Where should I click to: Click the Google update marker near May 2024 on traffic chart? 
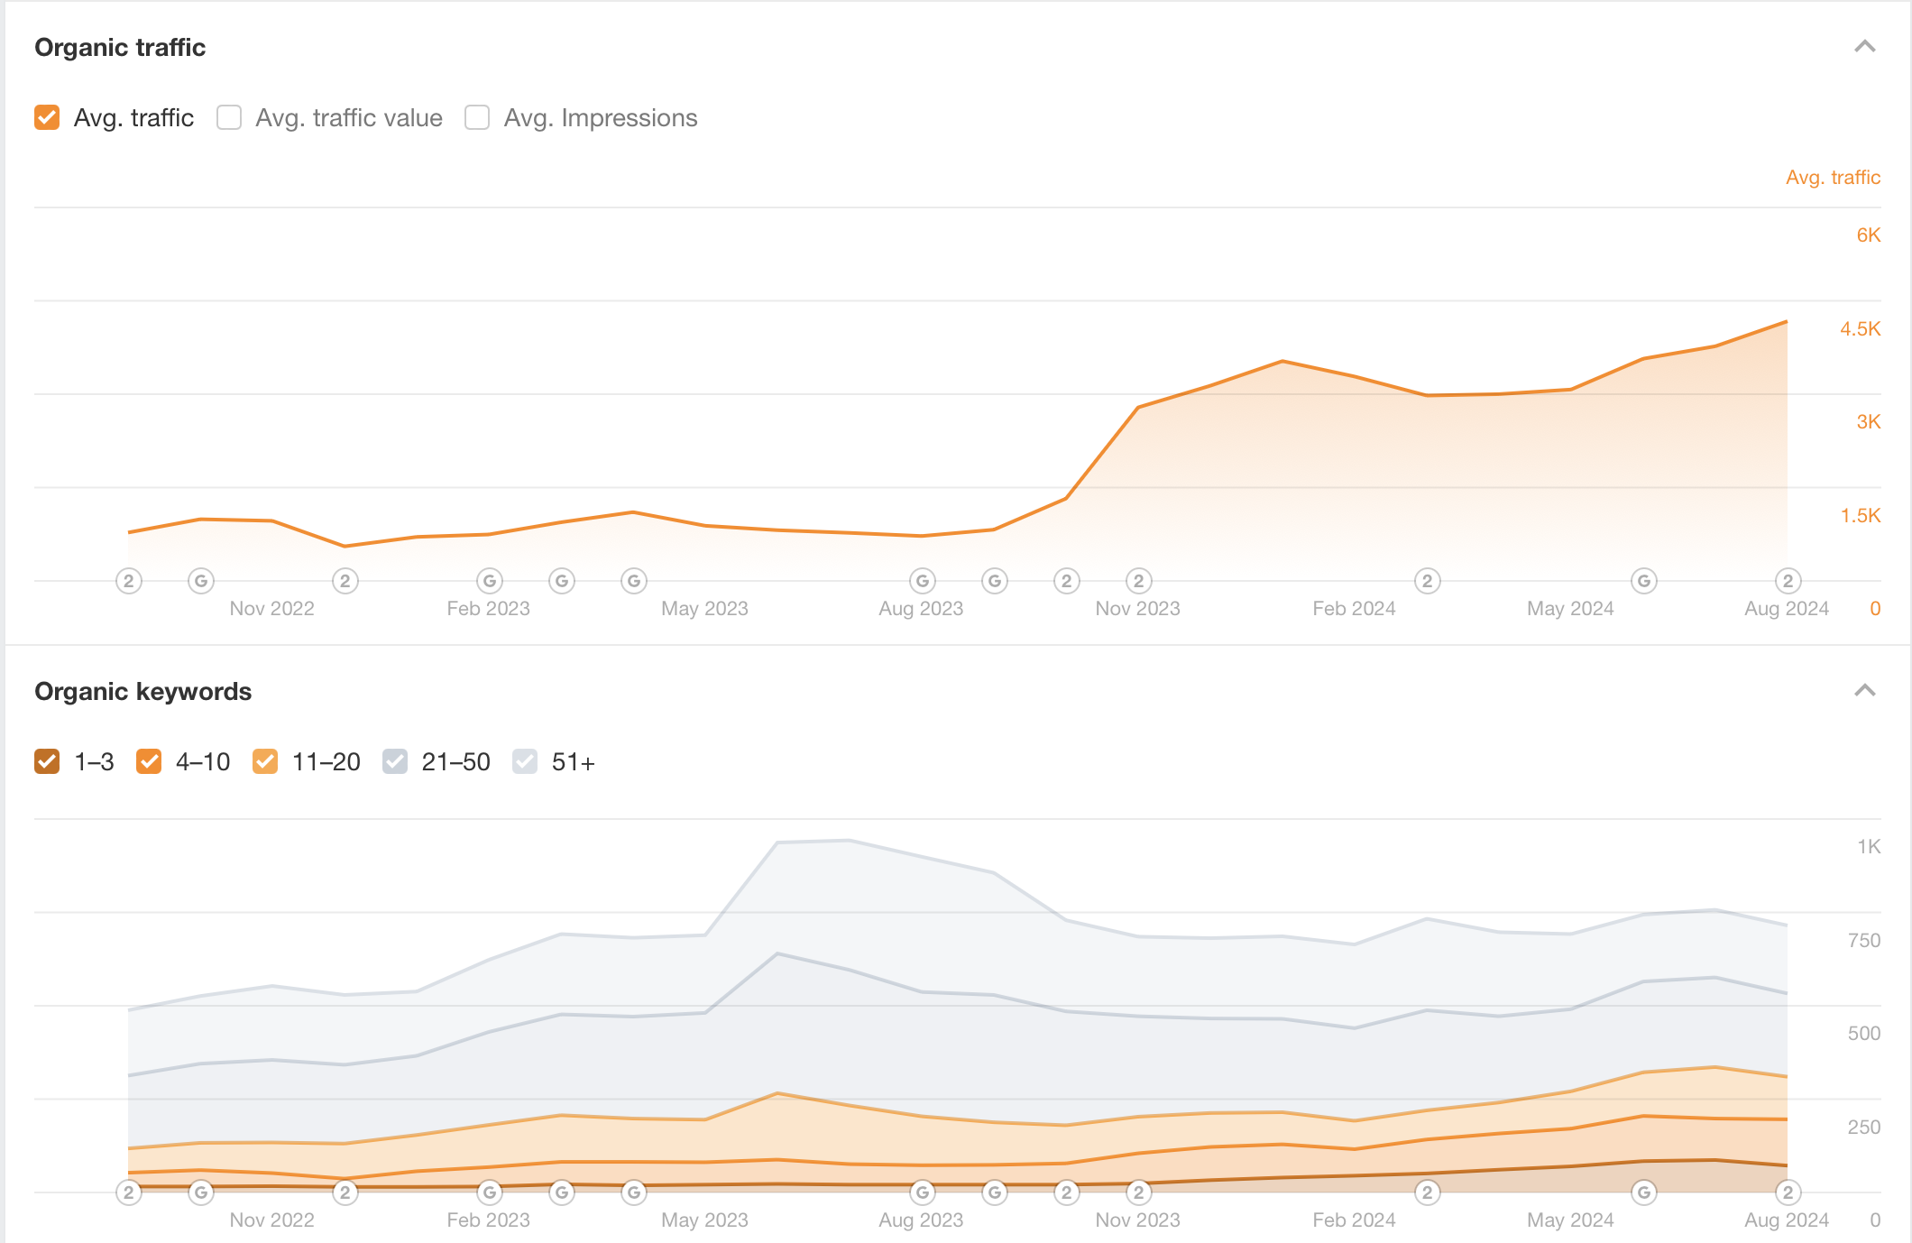click(x=1643, y=581)
